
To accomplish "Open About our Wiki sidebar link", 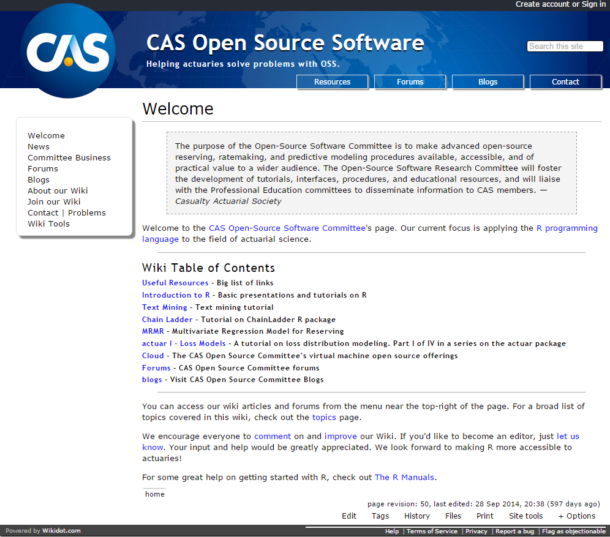I will click(x=58, y=190).
